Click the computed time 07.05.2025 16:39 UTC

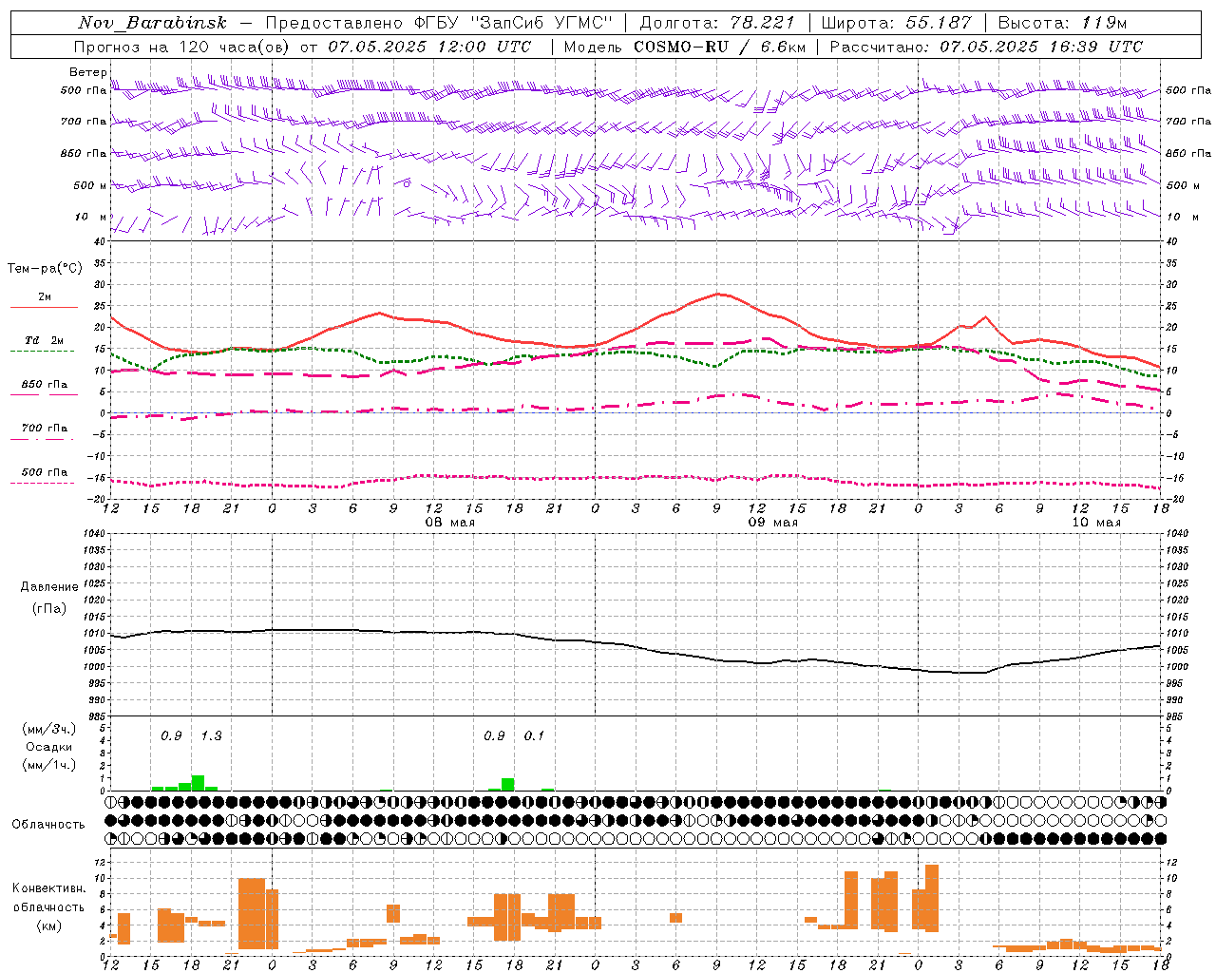[1041, 47]
